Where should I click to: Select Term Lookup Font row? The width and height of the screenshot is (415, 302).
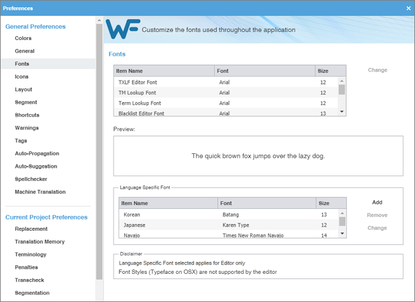point(164,104)
